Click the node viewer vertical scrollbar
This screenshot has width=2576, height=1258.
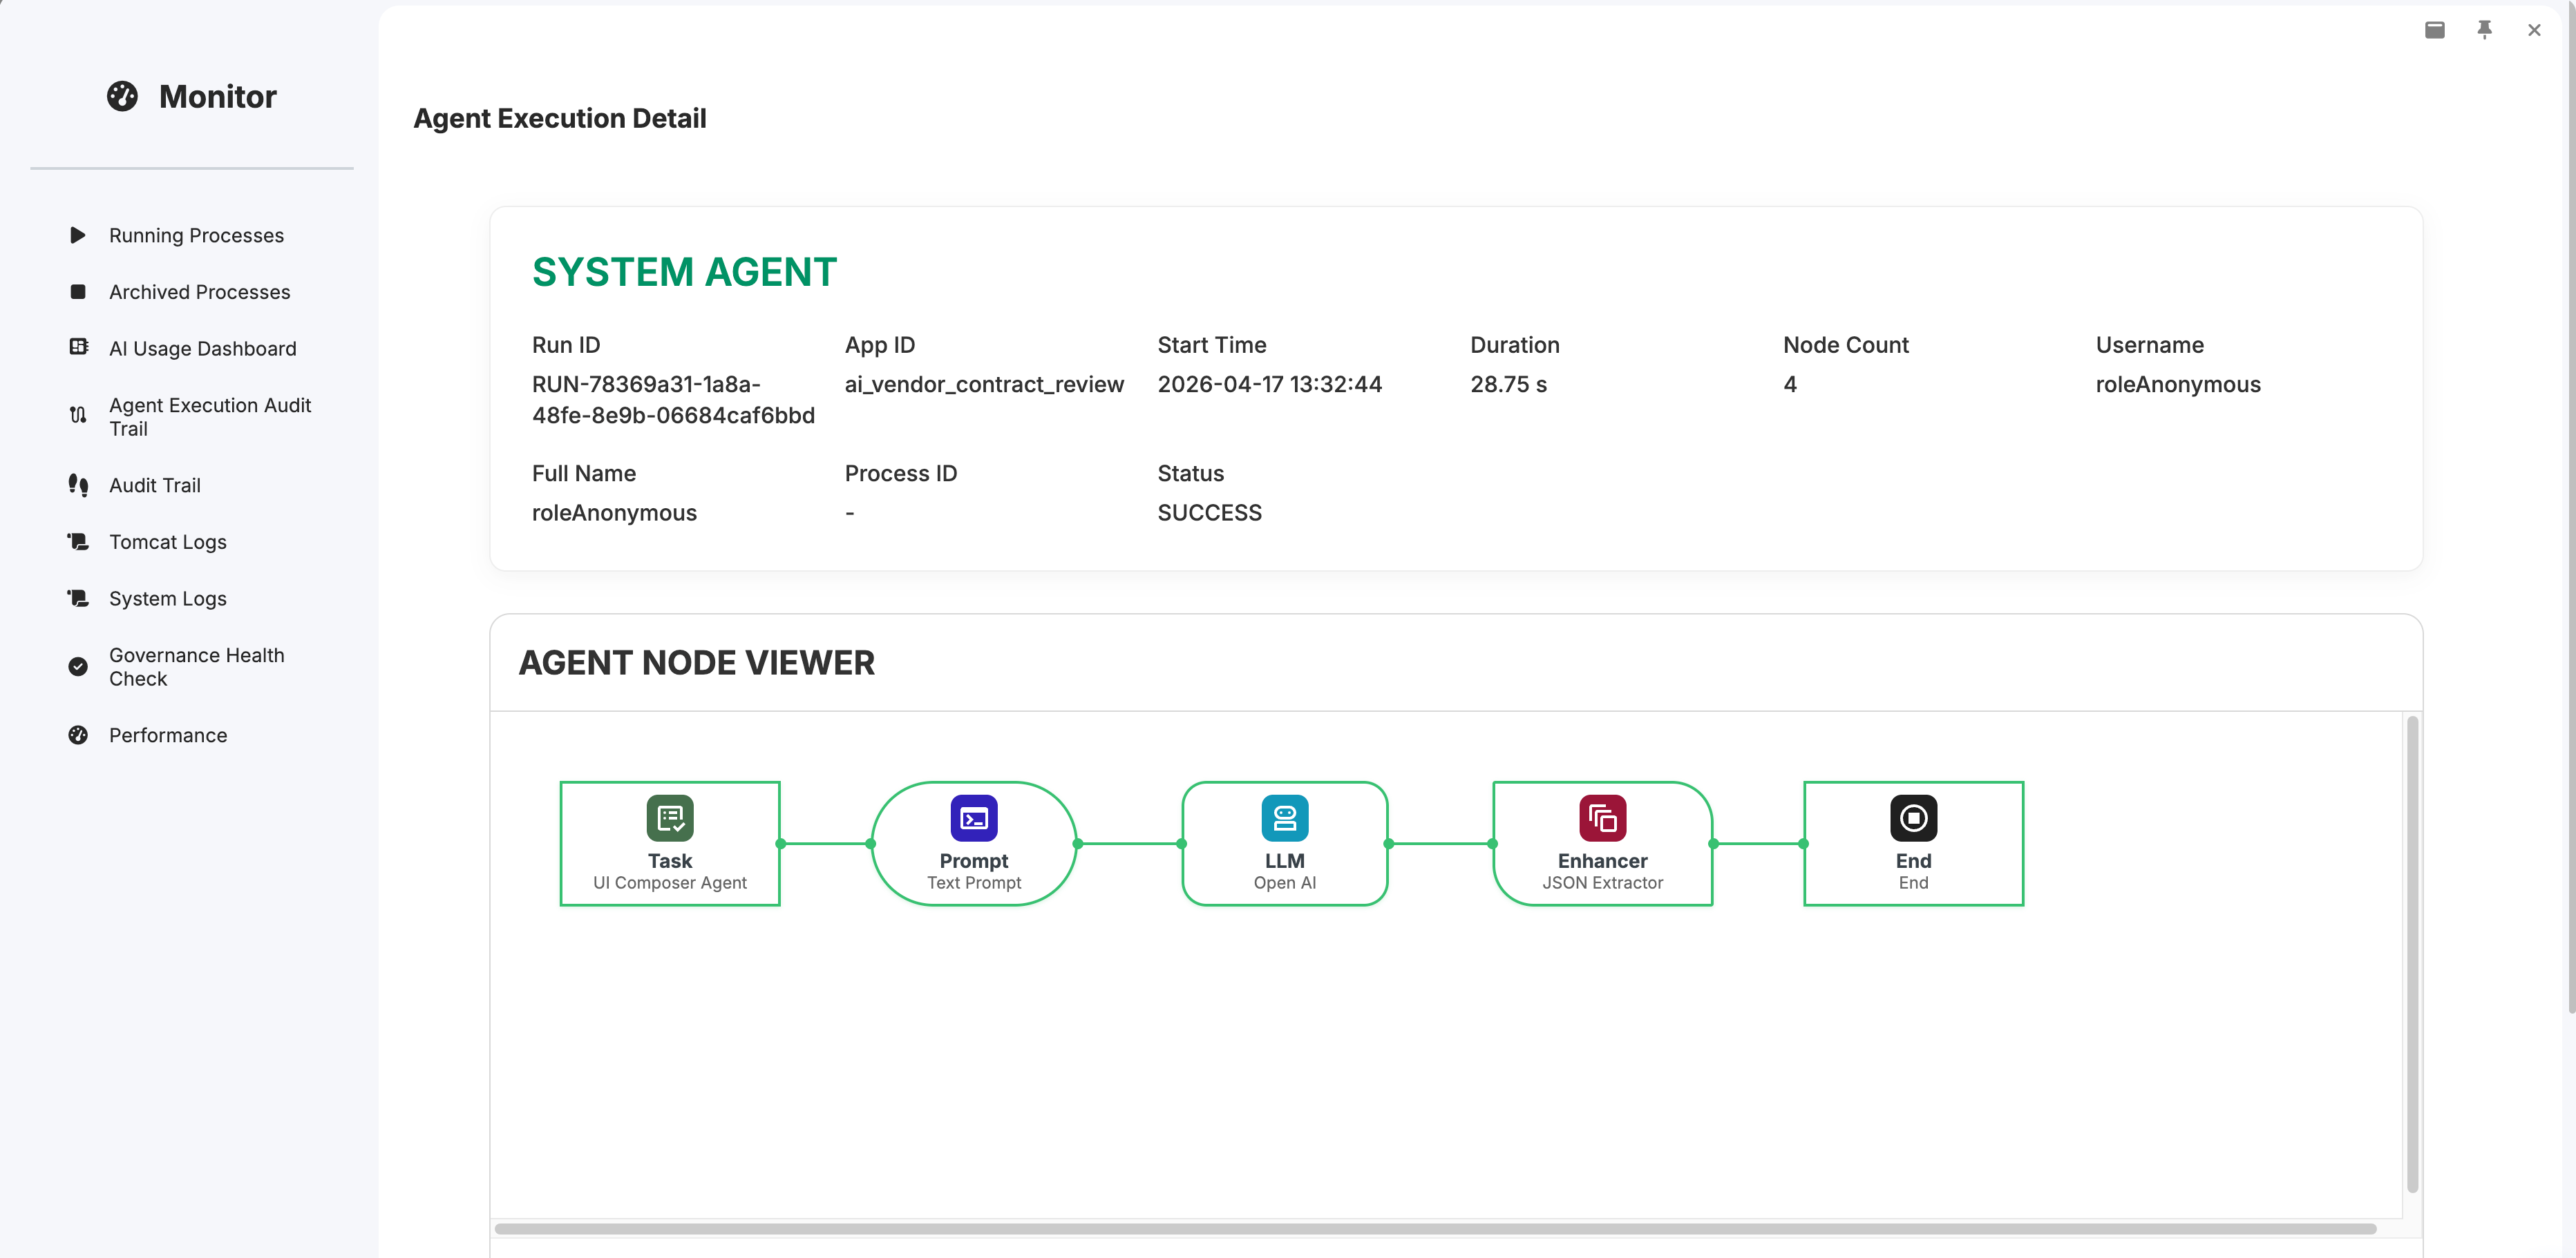point(2412,954)
